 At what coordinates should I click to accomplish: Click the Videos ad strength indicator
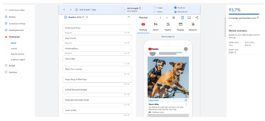[158, 12]
